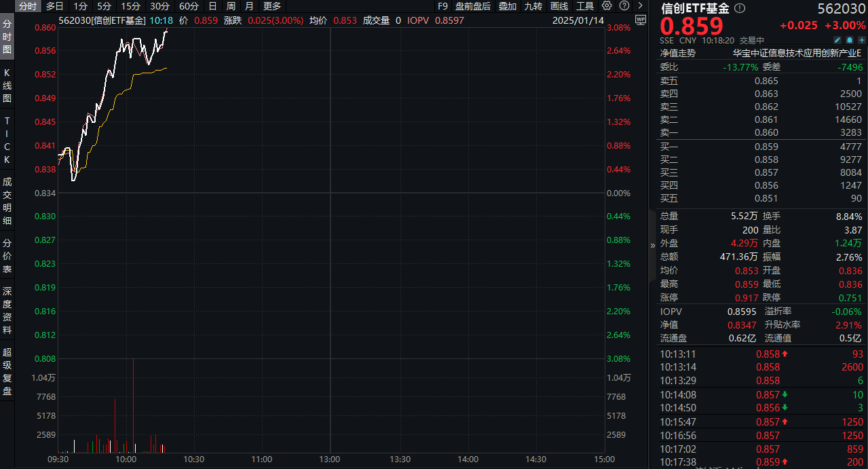
Task: Click the 卖三 price 0.862 row
Action: pos(761,107)
